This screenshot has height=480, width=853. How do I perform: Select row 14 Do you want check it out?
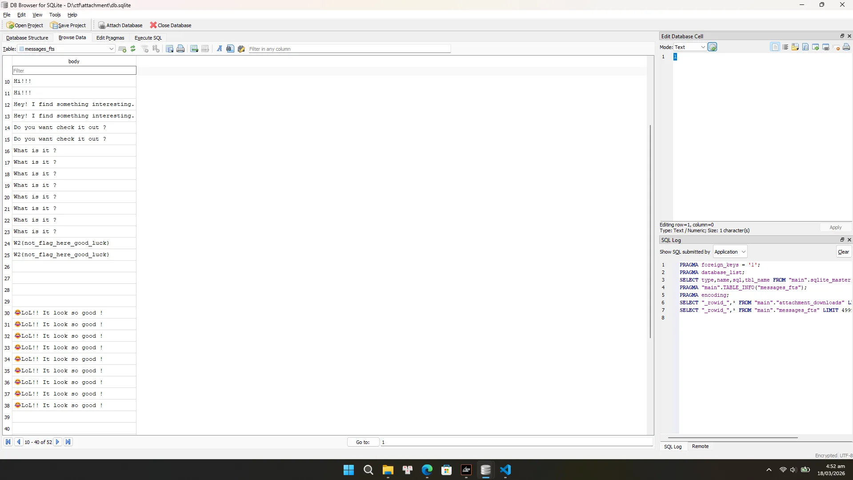[74, 128]
